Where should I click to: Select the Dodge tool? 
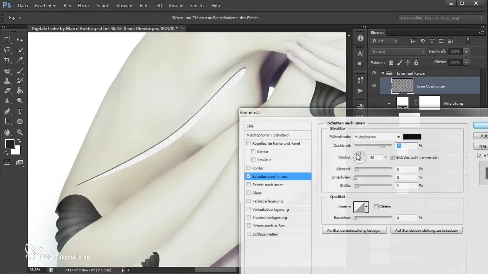(x=20, y=101)
